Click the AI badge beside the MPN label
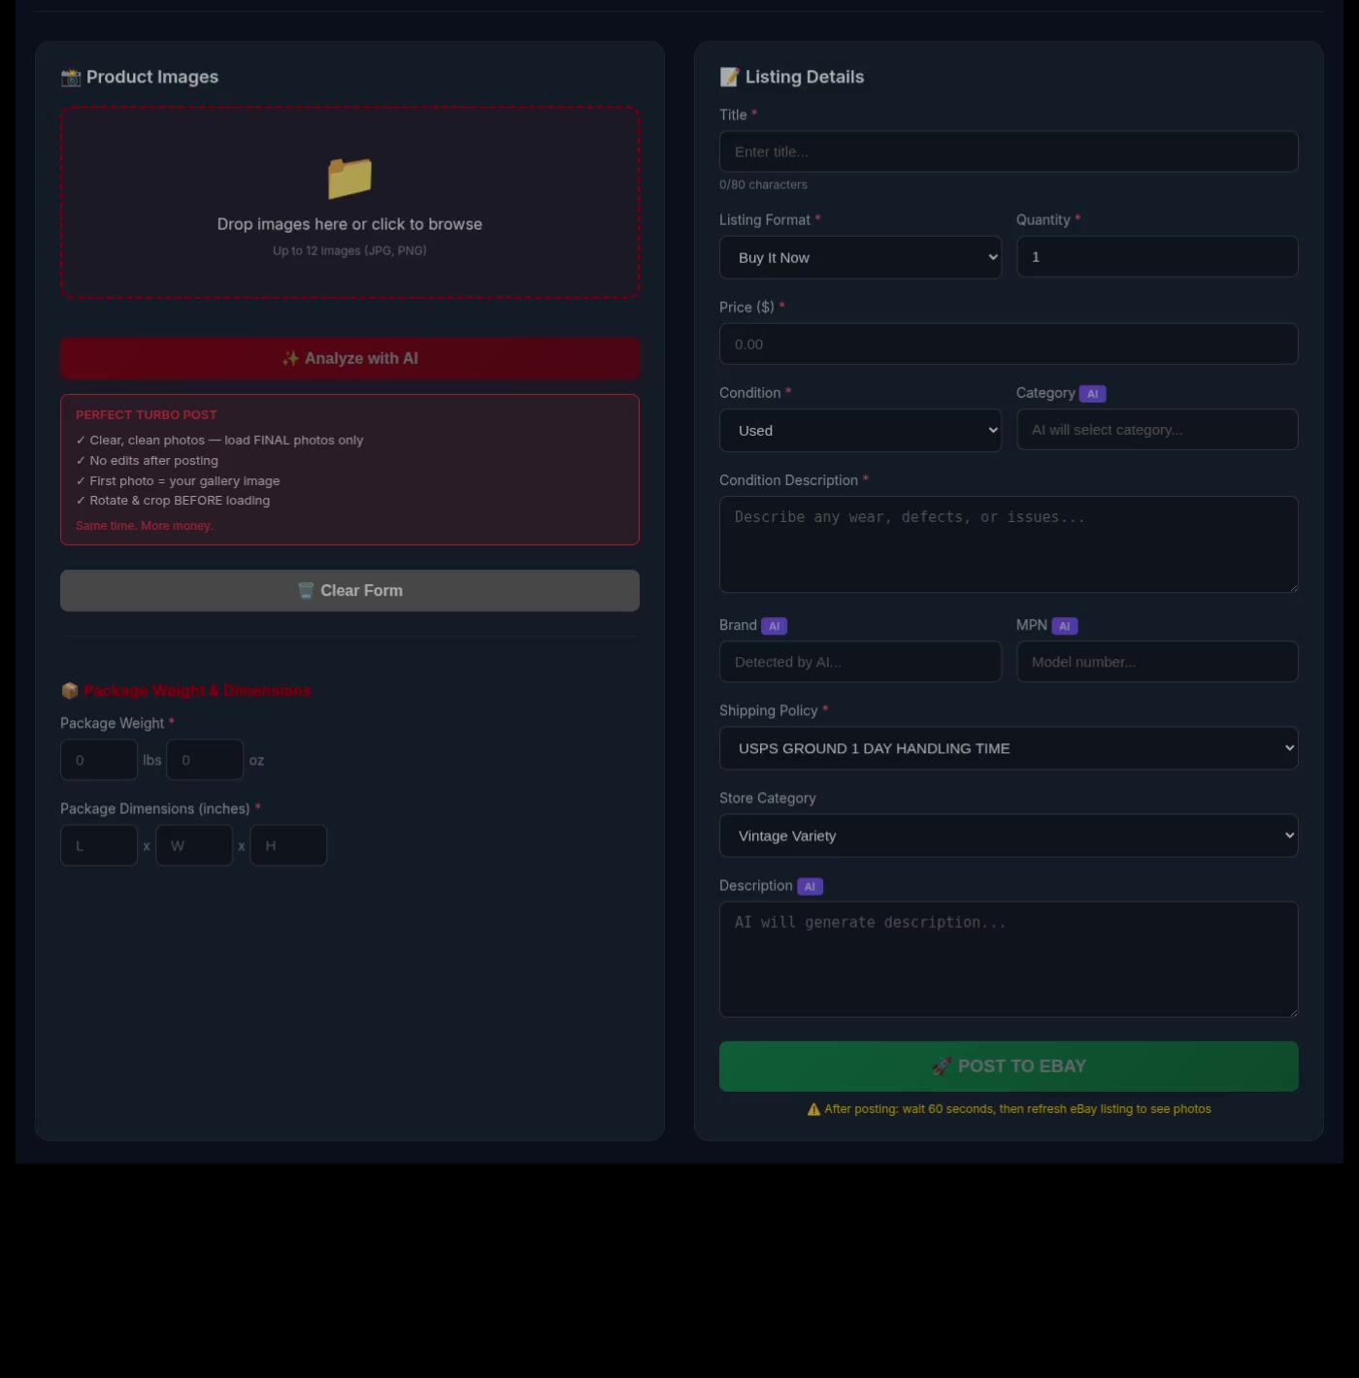The image size is (1359, 1378). pos(1064,626)
